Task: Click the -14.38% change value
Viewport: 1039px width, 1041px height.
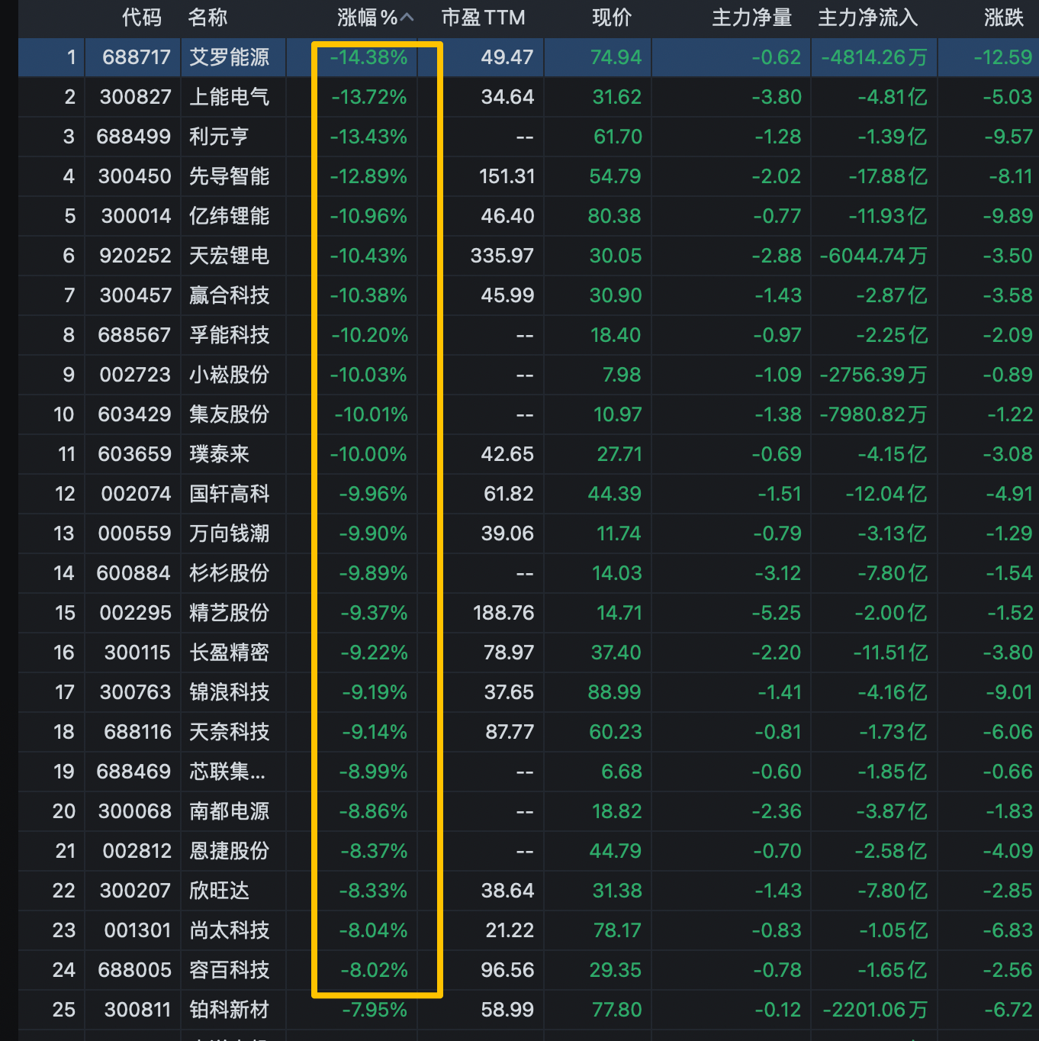Action: pyautogui.click(x=368, y=57)
